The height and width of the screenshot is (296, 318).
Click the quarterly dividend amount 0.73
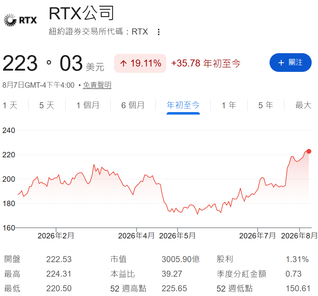294,274
